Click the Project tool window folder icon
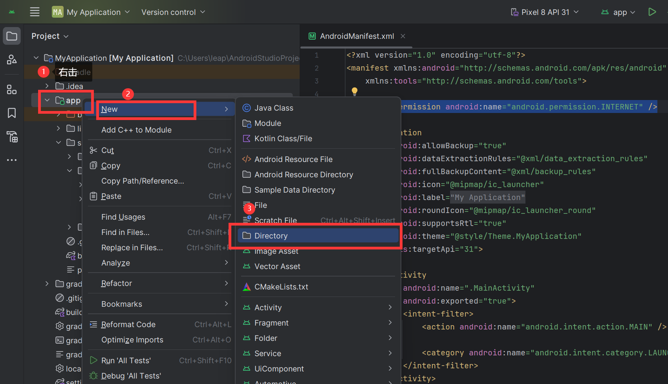The width and height of the screenshot is (668, 384). coord(12,36)
